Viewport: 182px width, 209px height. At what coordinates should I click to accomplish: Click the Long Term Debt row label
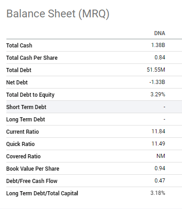[x=26, y=120]
